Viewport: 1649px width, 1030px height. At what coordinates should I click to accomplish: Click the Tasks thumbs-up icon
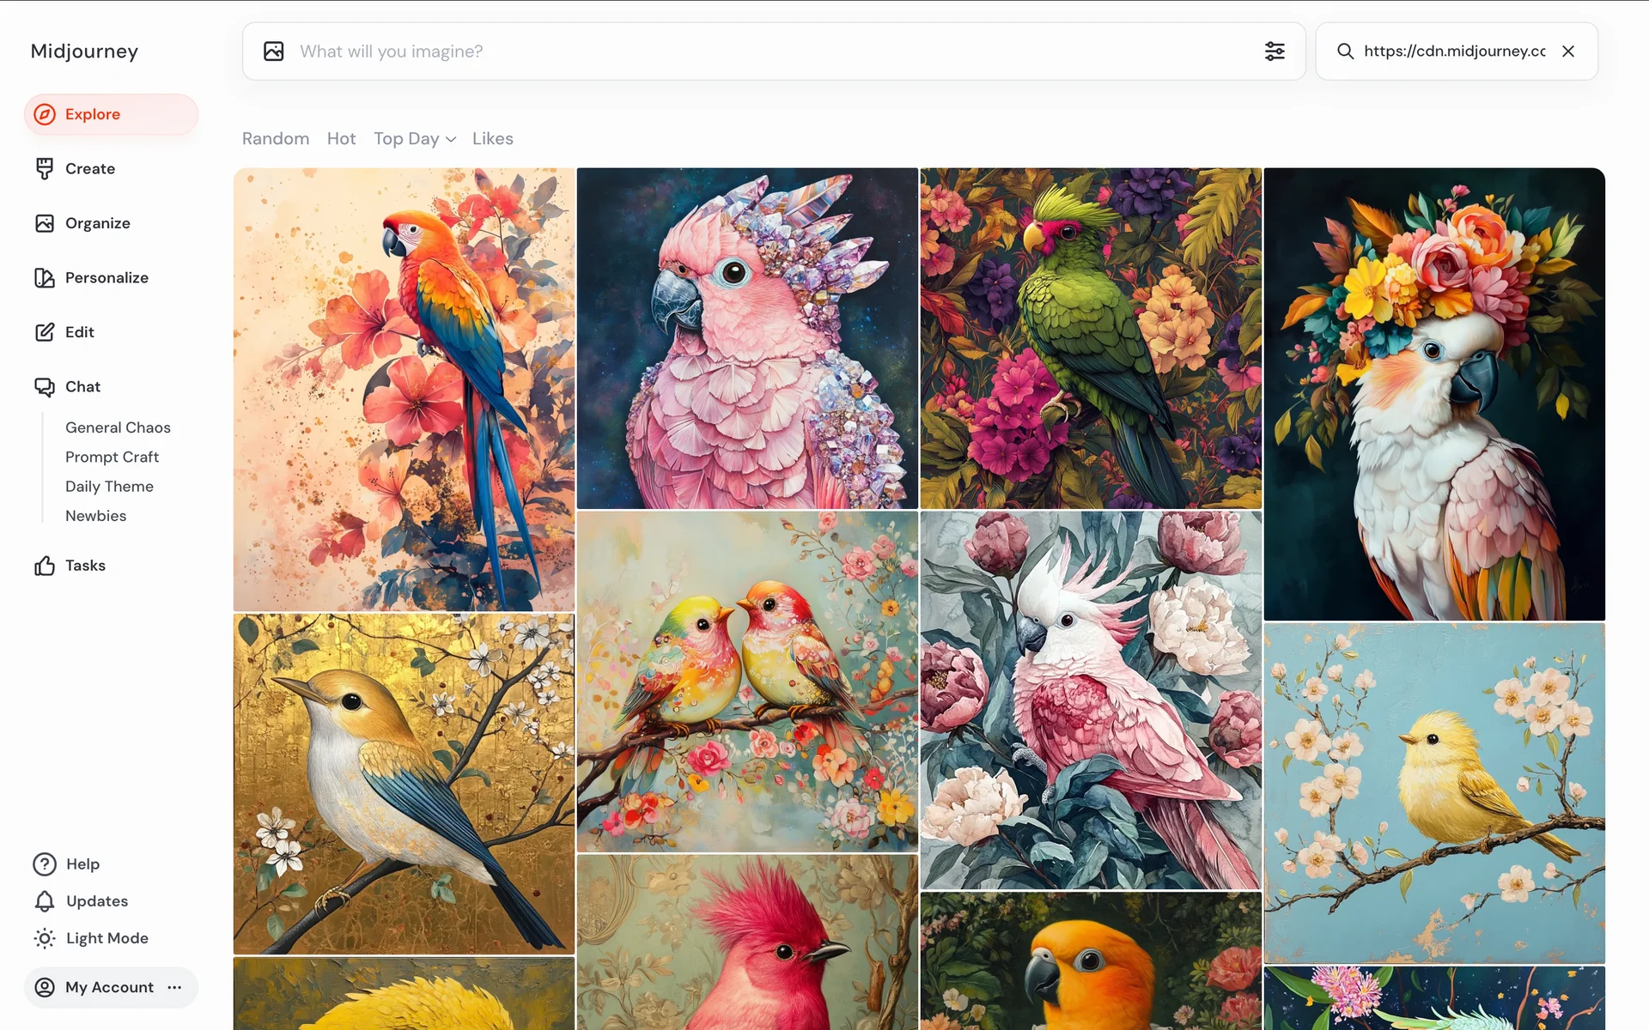coord(45,566)
